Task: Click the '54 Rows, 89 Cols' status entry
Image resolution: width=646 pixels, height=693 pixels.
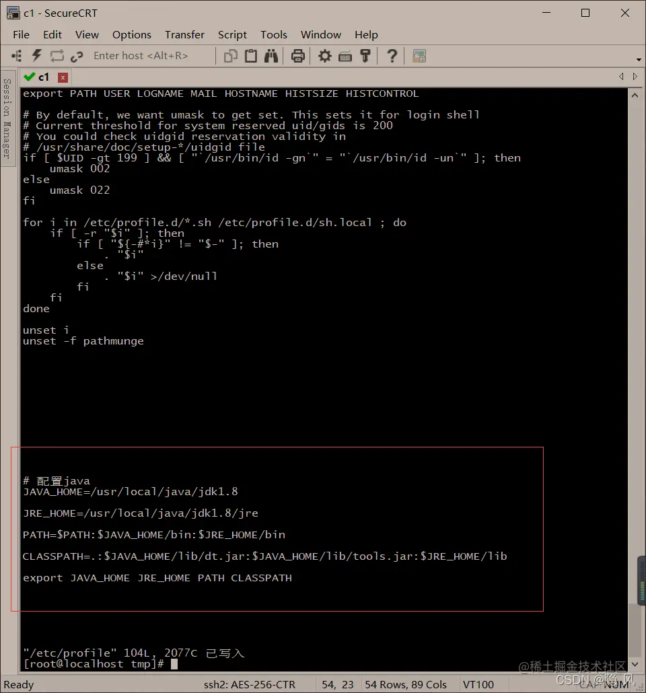Action: point(406,685)
